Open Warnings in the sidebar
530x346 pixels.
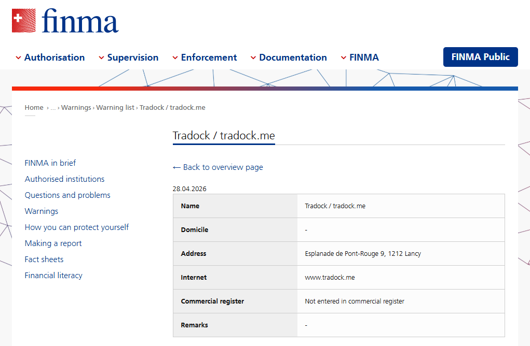pos(41,211)
